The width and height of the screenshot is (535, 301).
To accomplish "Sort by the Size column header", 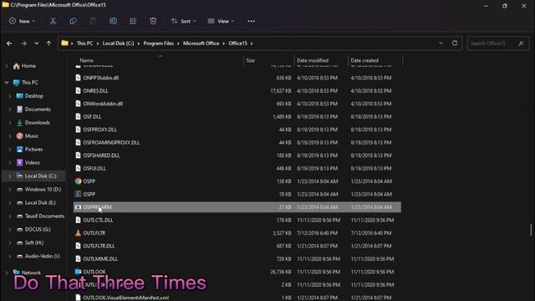I will 251,60.
